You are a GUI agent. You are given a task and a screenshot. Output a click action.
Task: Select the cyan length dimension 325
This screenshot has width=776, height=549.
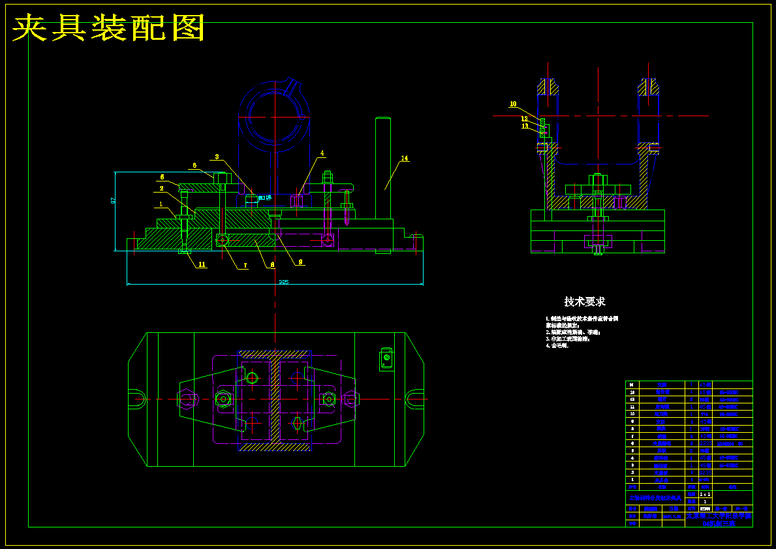click(284, 281)
